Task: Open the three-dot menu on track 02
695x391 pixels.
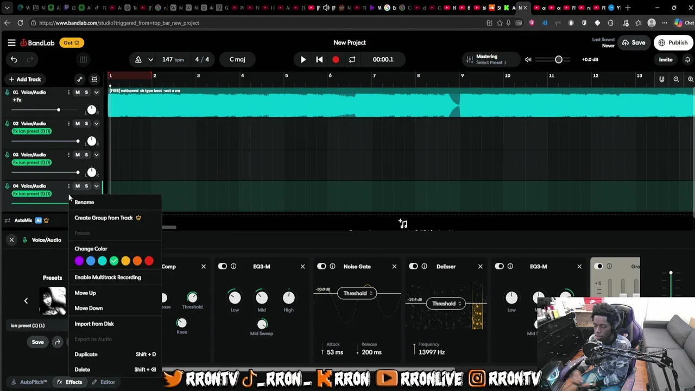Action: [x=68, y=124]
